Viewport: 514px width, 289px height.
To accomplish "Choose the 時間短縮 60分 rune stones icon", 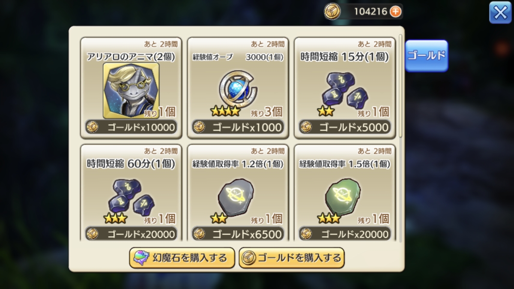I will (131, 196).
